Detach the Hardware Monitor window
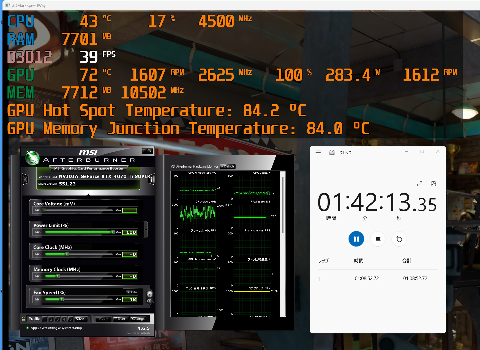 [228, 166]
